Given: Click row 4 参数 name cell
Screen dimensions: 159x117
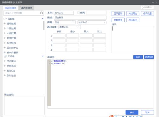Looking at the screenshot, I should pyautogui.click(x=59, y=50).
